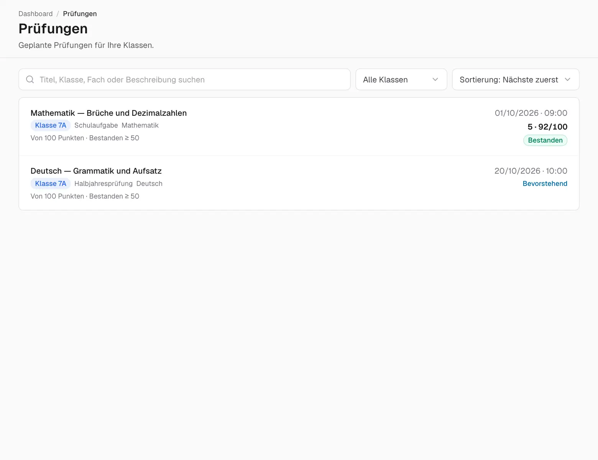Click the Deutsch subject tag
Screen dimensions: 598x460
click(149, 184)
